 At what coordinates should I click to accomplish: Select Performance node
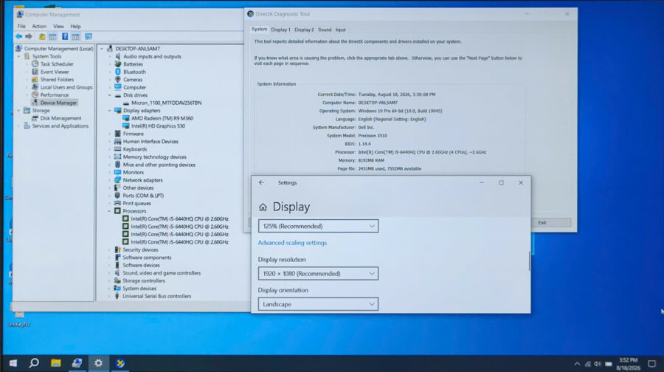coord(54,95)
